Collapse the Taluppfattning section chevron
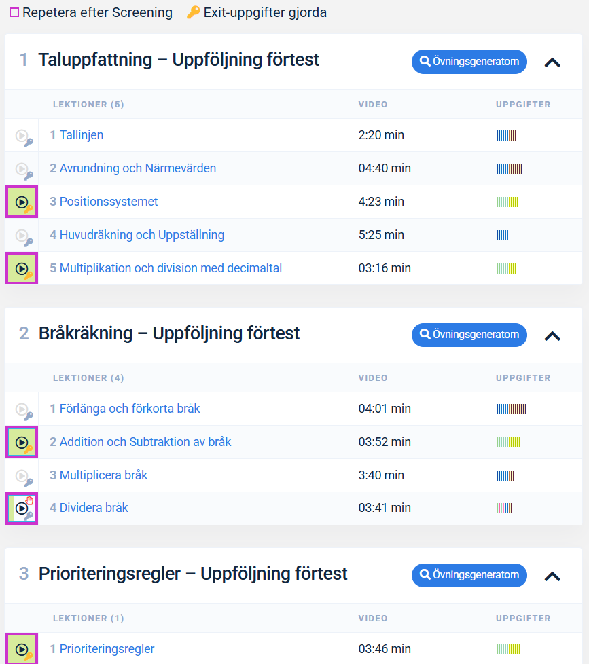 (552, 62)
